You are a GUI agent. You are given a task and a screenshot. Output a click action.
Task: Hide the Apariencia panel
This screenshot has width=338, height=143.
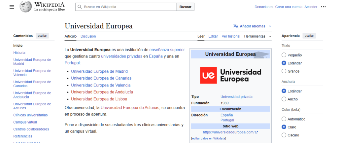pyautogui.click(x=309, y=36)
